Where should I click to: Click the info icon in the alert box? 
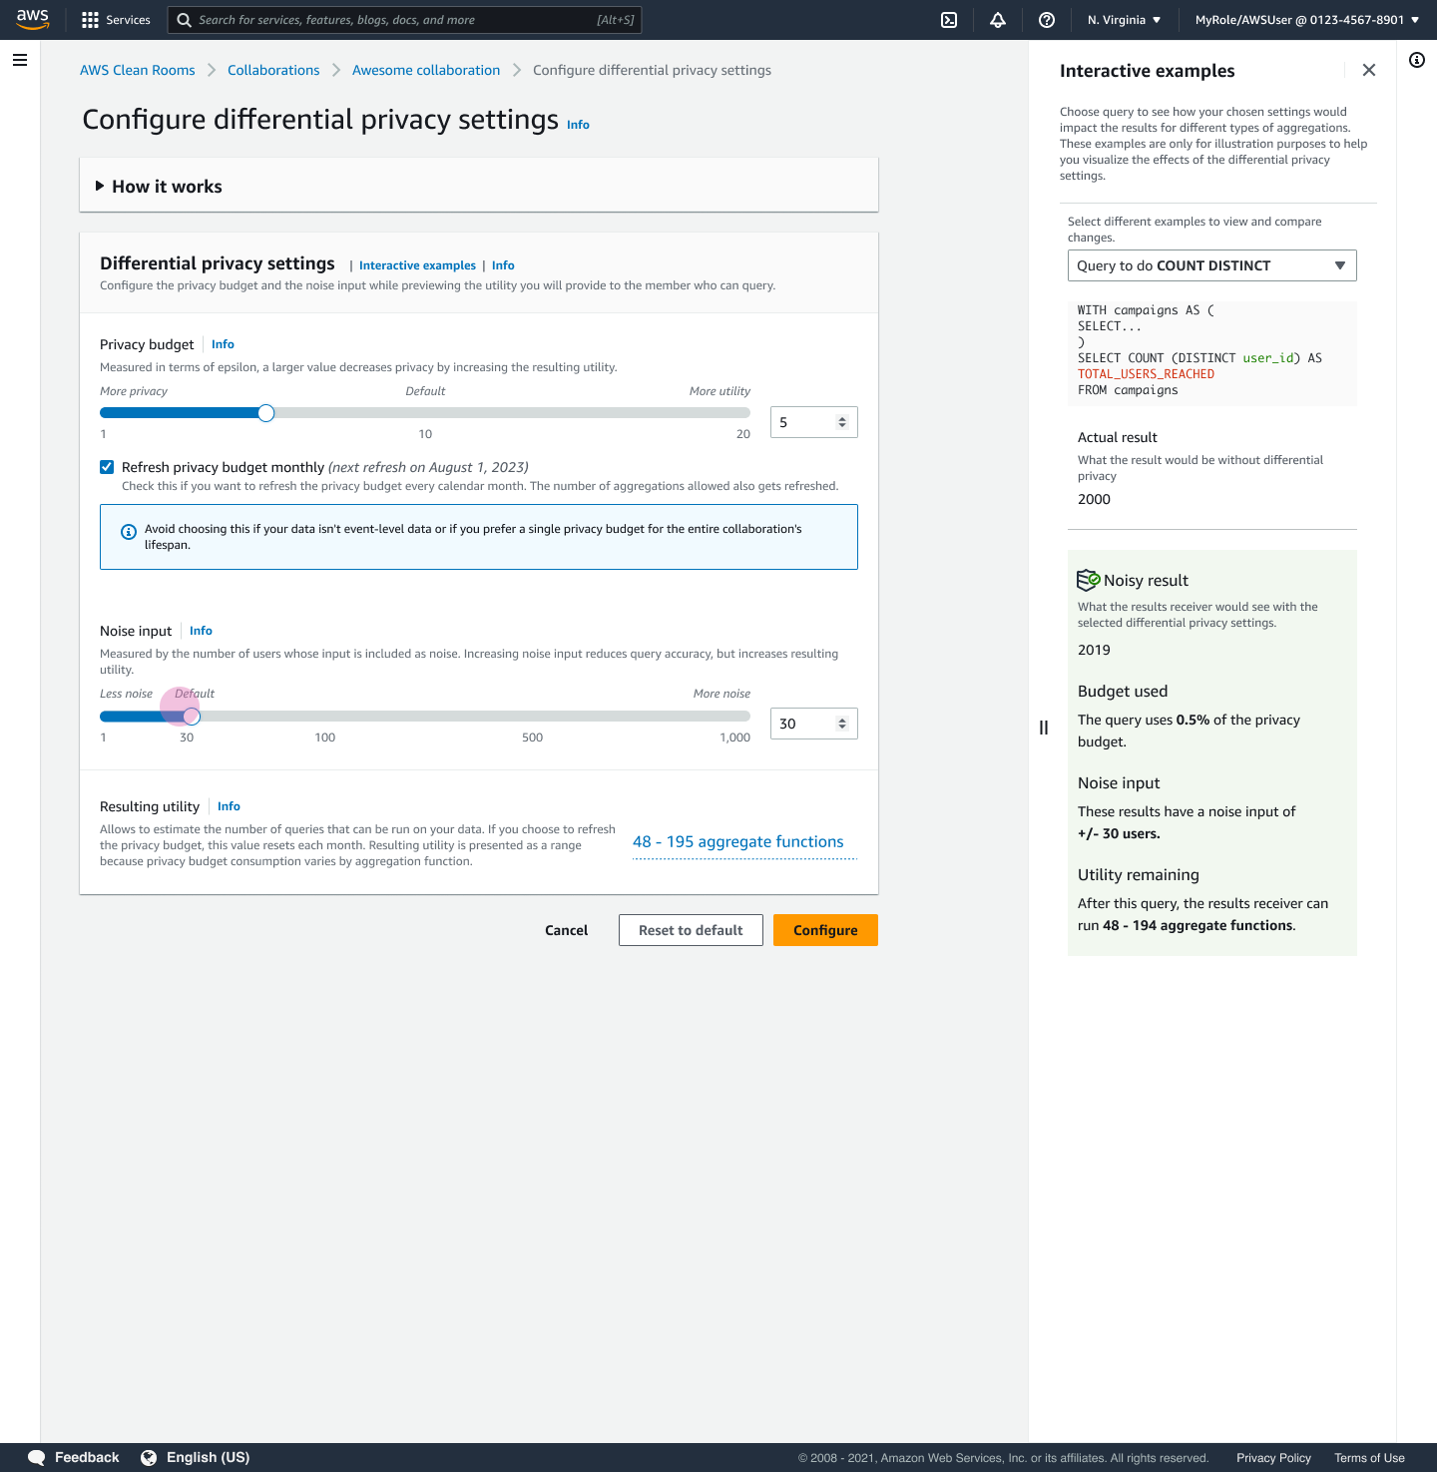click(x=129, y=532)
